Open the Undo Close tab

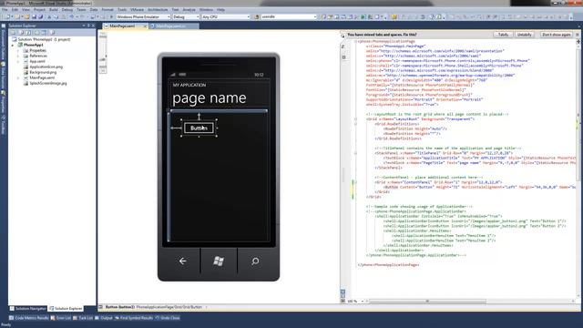pos(168,318)
